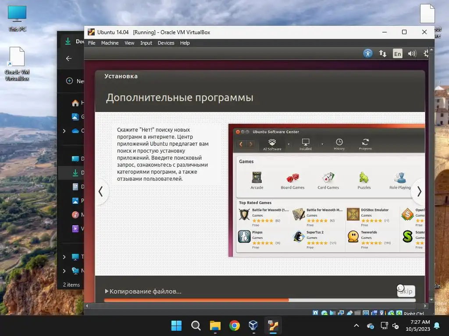The image size is (449, 336).
Task: Click the '2 items' status text
Action: pyautogui.click(x=71, y=284)
